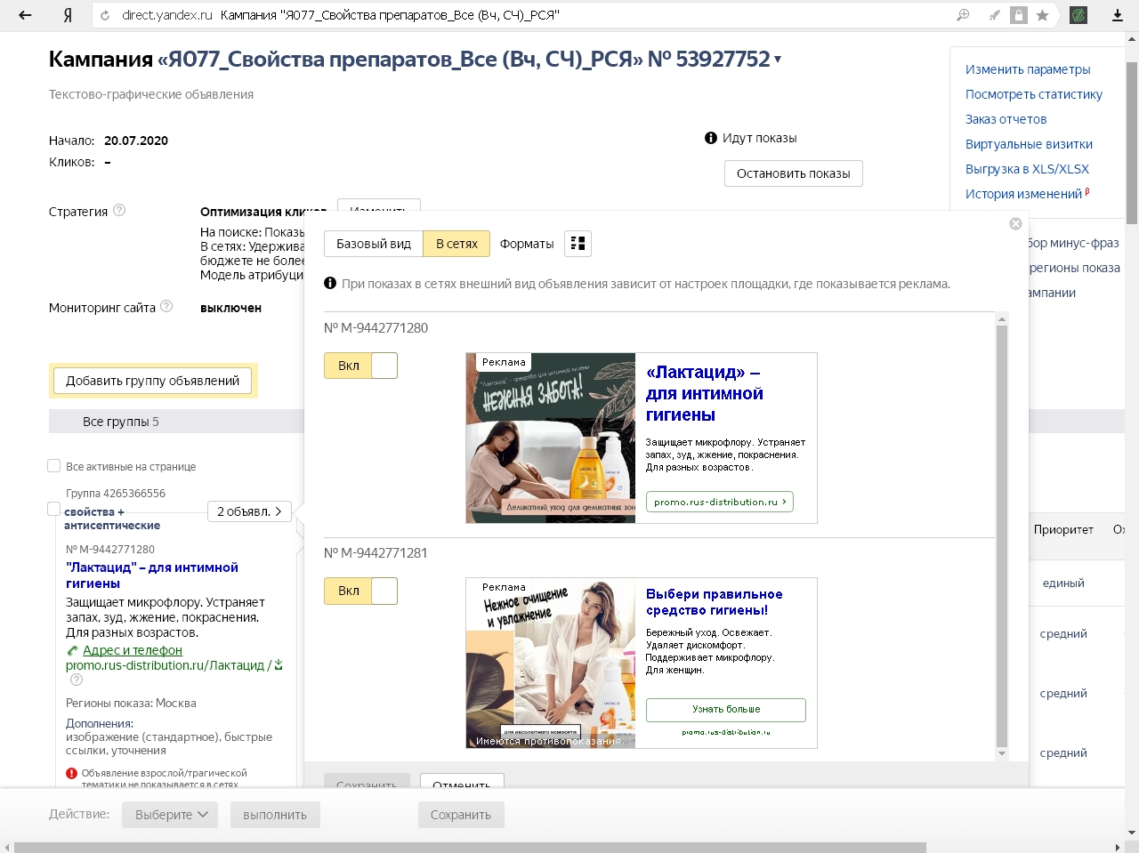Click promo.rus-distribution.ru button in first preview
The height and width of the screenshot is (853, 1139).
[x=720, y=502]
